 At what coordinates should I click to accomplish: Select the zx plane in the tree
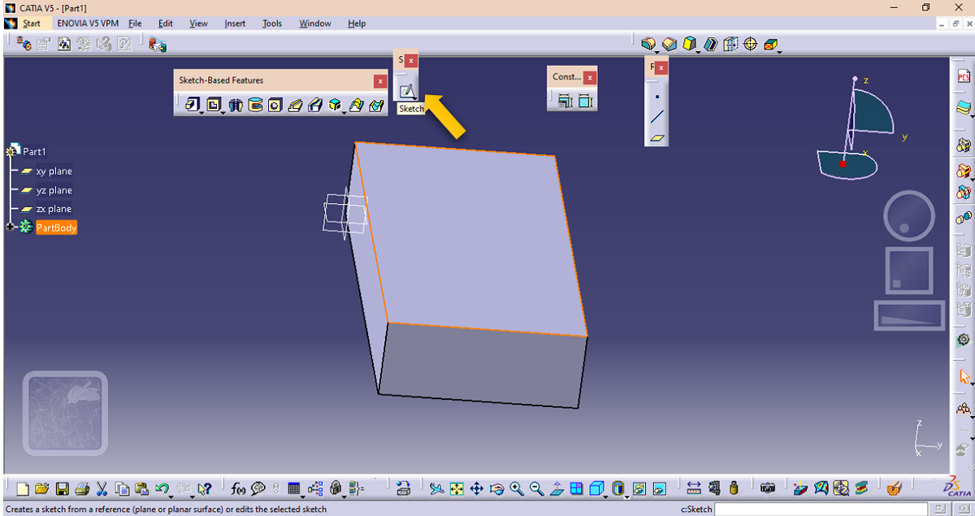[54, 210]
